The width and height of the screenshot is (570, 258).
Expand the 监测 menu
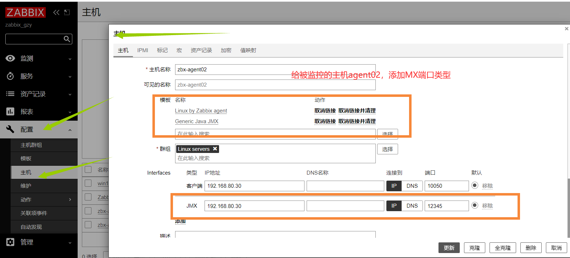(70, 59)
